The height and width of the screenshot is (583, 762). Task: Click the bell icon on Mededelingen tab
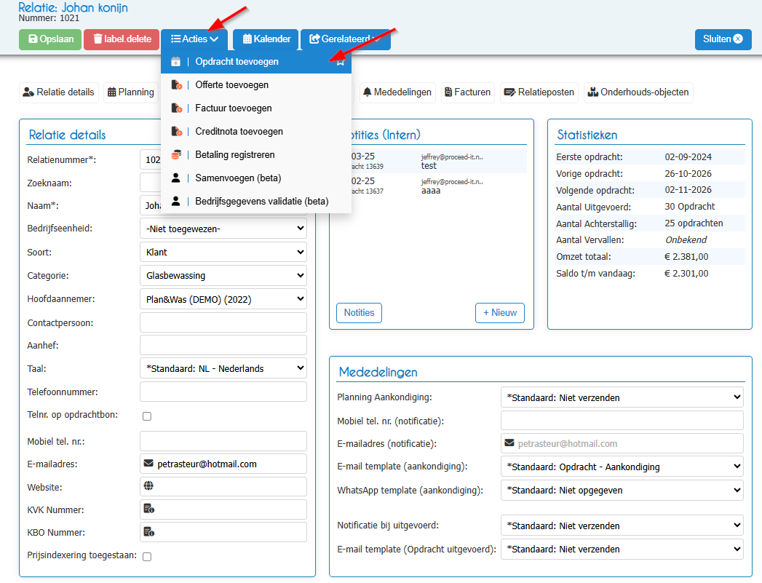click(368, 92)
